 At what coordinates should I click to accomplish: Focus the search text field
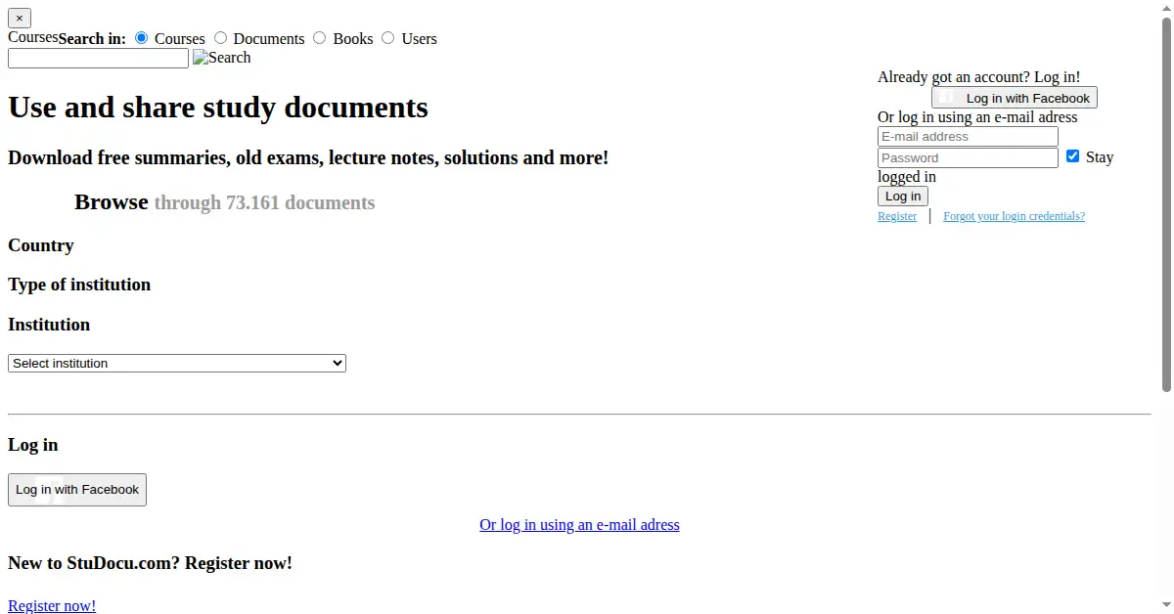(98, 59)
